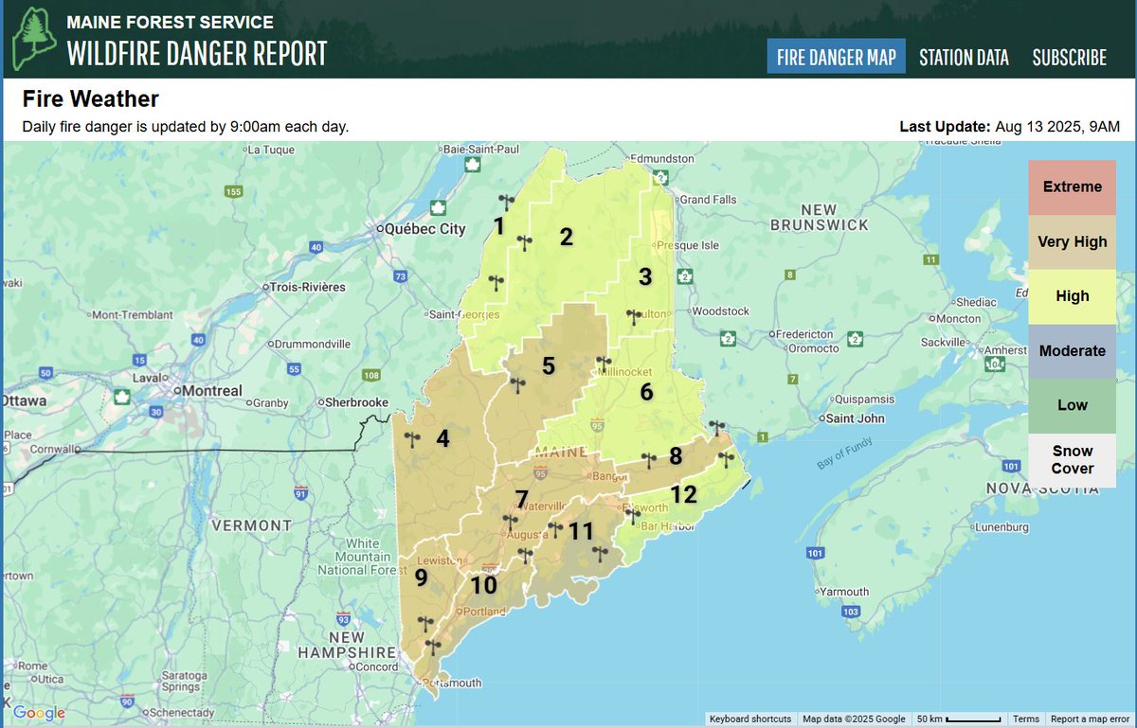Open Keyboard shortcuts for the map
Screen dimensions: 1137x728
750,719
